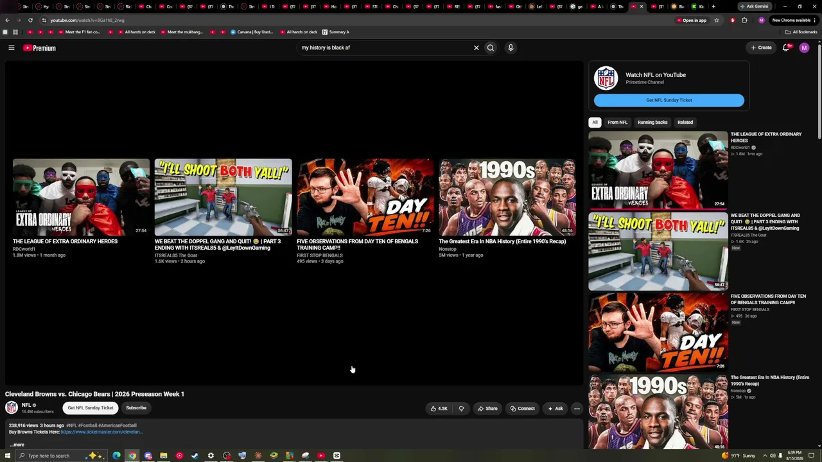Open YouTube notifications bell
Screen dimensions: 822x462
pos(787,47)
